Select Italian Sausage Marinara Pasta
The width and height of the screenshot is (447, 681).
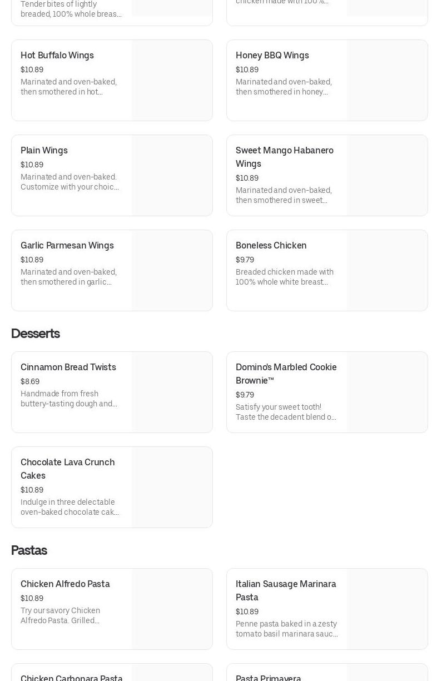tap(286, 590)
